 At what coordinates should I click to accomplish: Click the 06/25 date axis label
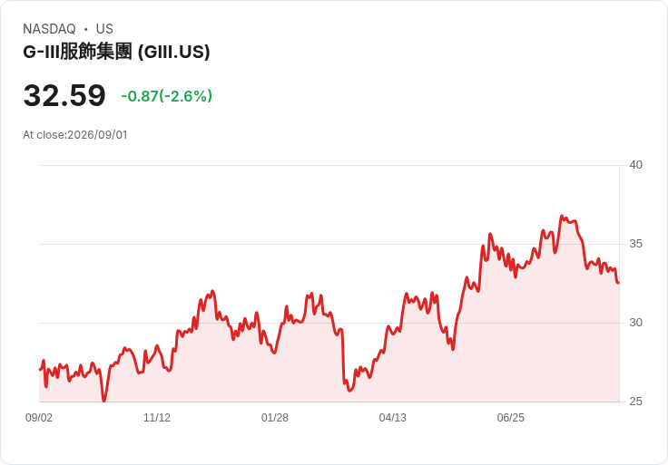tap(510, 417)
